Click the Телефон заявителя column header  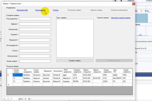tap(78, 71)
